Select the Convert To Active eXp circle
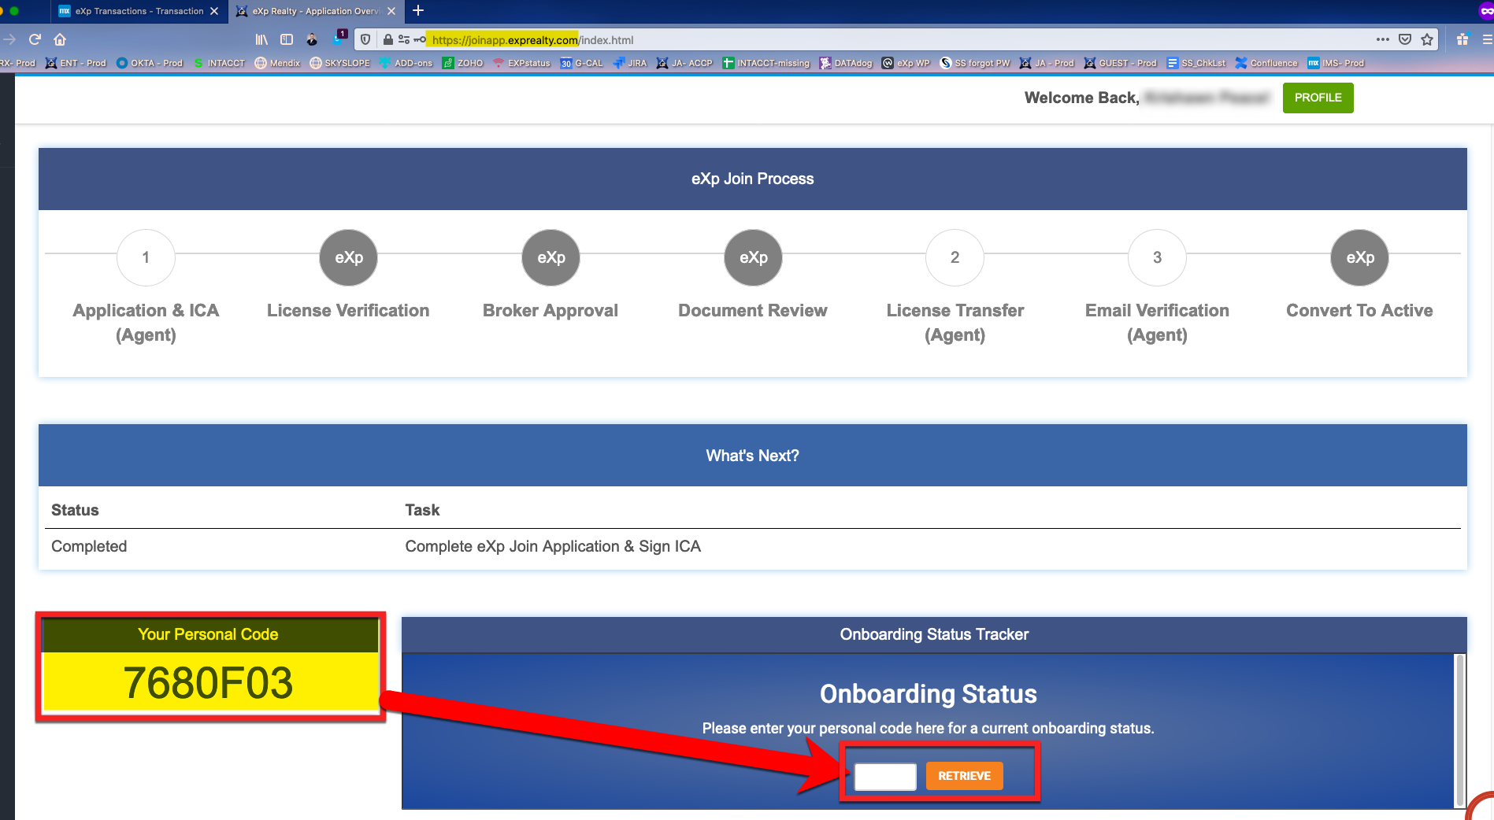 tap(1359, 257)
